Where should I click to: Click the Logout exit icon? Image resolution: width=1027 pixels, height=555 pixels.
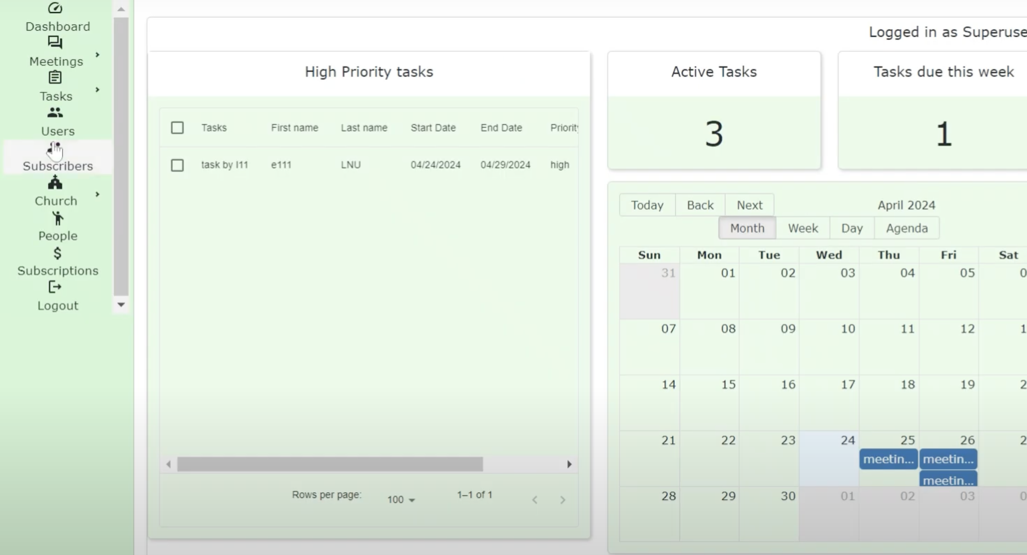pos(55,287)
